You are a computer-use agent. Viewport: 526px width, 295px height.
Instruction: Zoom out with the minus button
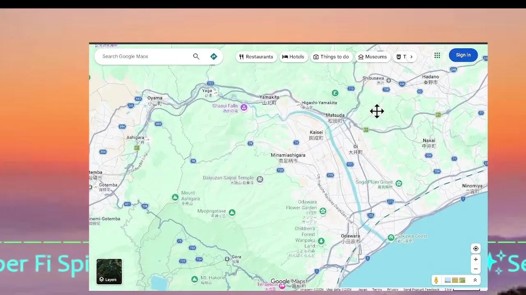pos(475,269)
